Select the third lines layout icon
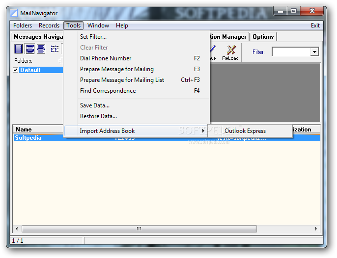The image size is (337, 258). pos(41,49)
